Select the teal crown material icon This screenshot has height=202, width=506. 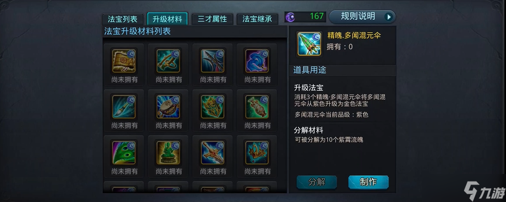coord(257,152)
